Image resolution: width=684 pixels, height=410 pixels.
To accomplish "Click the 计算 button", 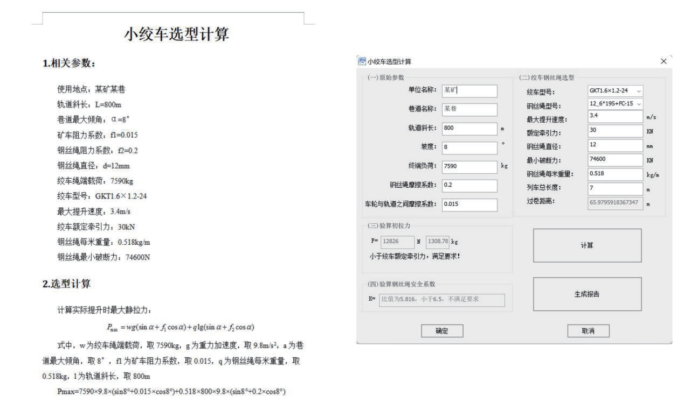I will click(x=588, y=245).
